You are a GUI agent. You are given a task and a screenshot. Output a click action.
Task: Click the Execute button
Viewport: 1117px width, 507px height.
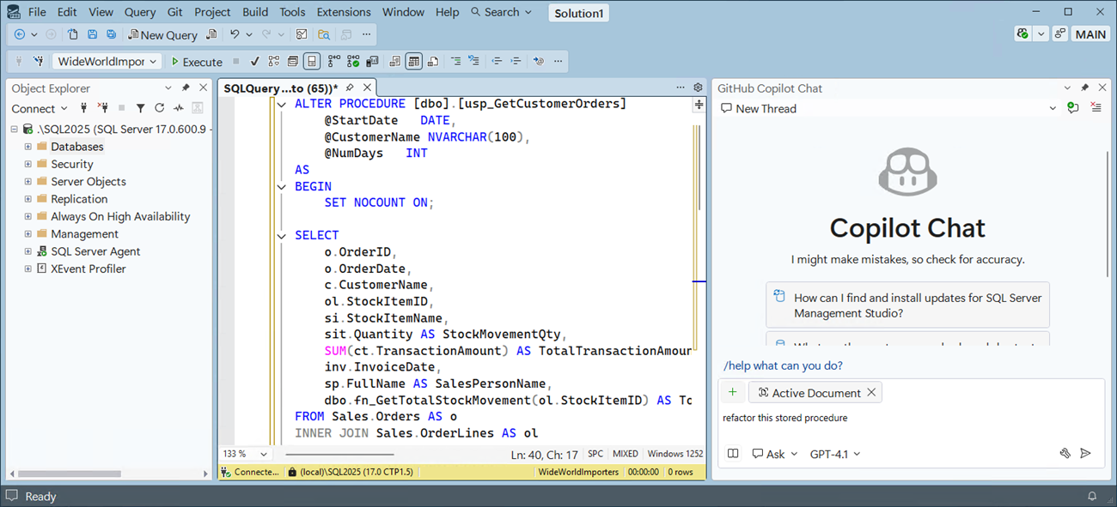click(197, 62)
